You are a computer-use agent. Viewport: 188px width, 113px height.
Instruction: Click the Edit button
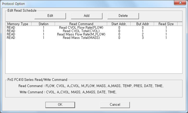pyautogui.click(x=50, y=16)
